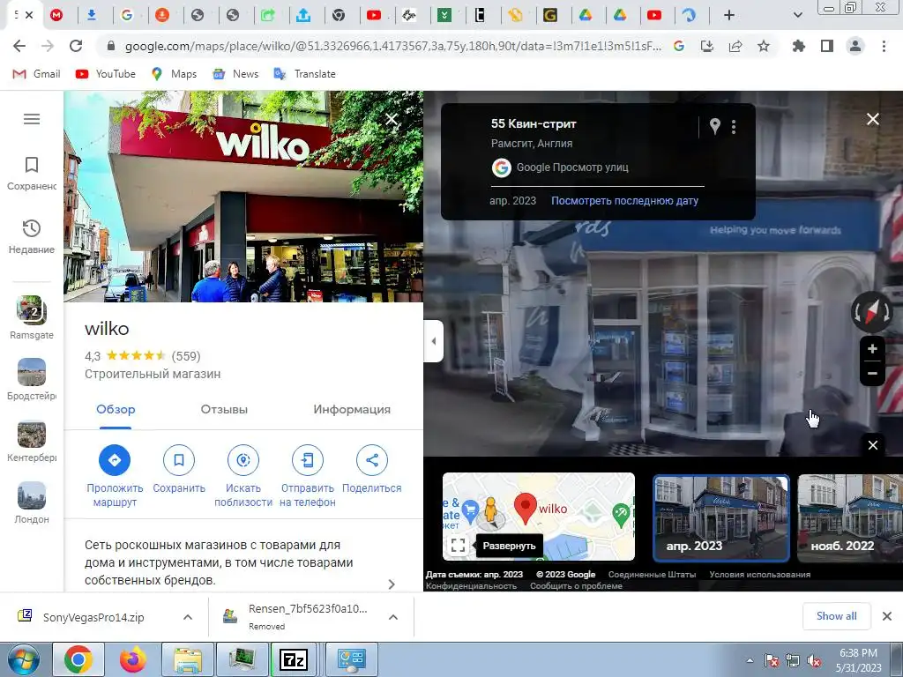Close the Street View with top X
The image size is (903, 677).
tap(873, 119)
